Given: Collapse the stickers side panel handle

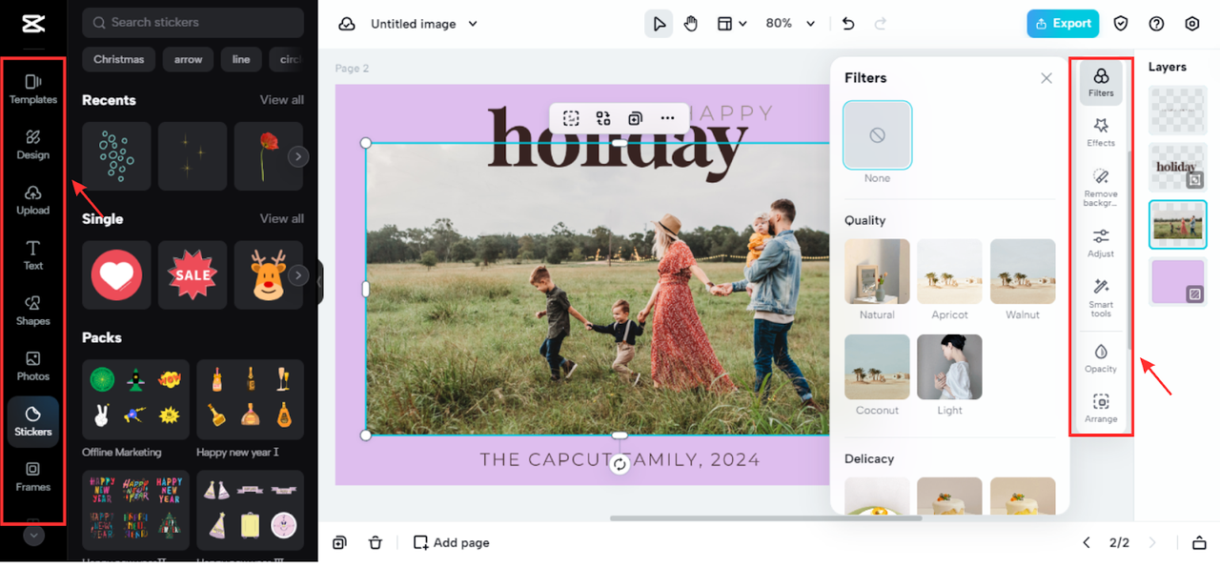Looking at the screenshot, I should [x=320, y=282].
